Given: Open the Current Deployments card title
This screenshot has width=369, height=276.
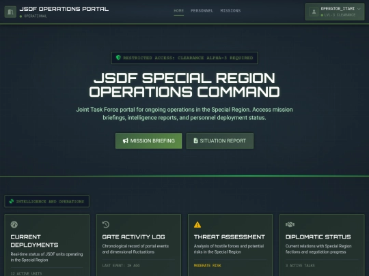Looking at the screenshot, I should [x=34, y=241].
